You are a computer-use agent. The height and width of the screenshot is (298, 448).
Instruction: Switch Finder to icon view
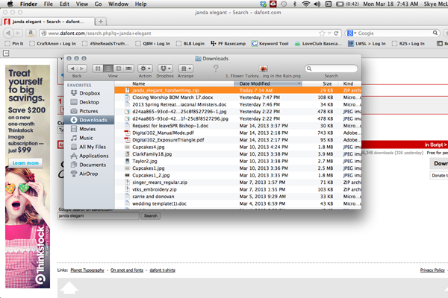(97, 69)
